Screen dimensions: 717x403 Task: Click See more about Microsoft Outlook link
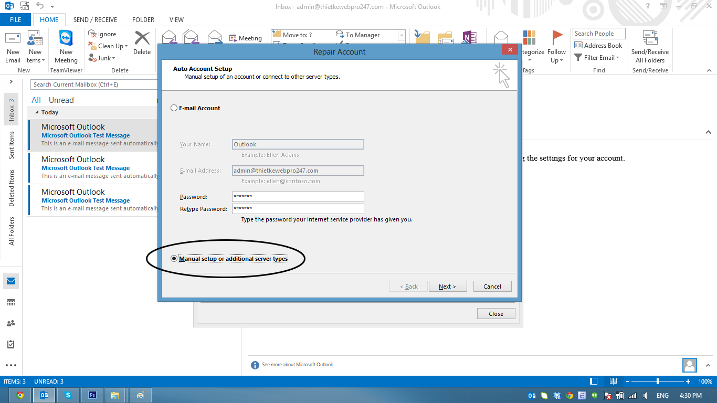coord(298,365)
